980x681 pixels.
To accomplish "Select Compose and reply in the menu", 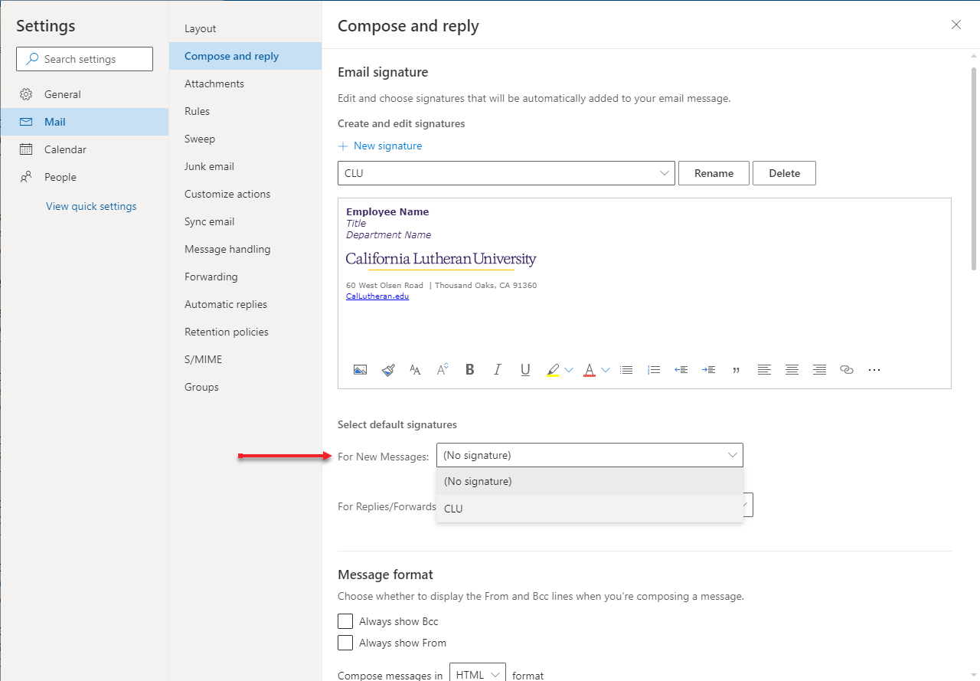I will pyautogui.click(x=245, y=56).
